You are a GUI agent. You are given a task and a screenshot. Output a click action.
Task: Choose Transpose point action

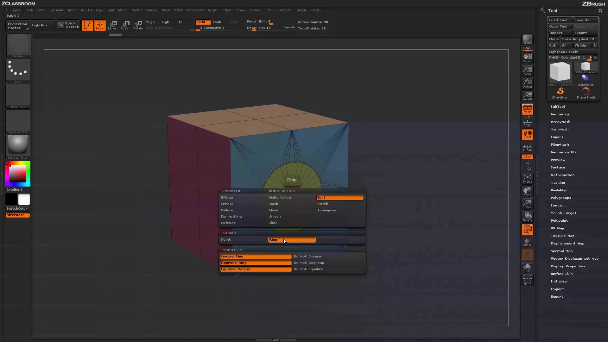(340, 210)
